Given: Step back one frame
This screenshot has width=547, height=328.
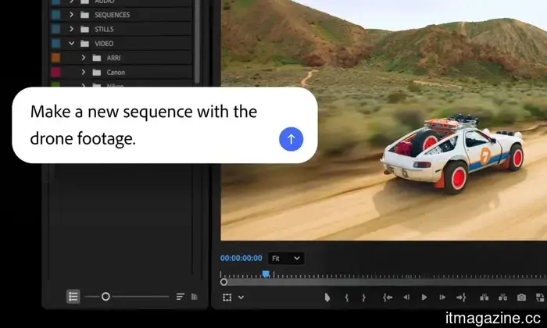Looking at the screenshot, I should click(406, 298).
